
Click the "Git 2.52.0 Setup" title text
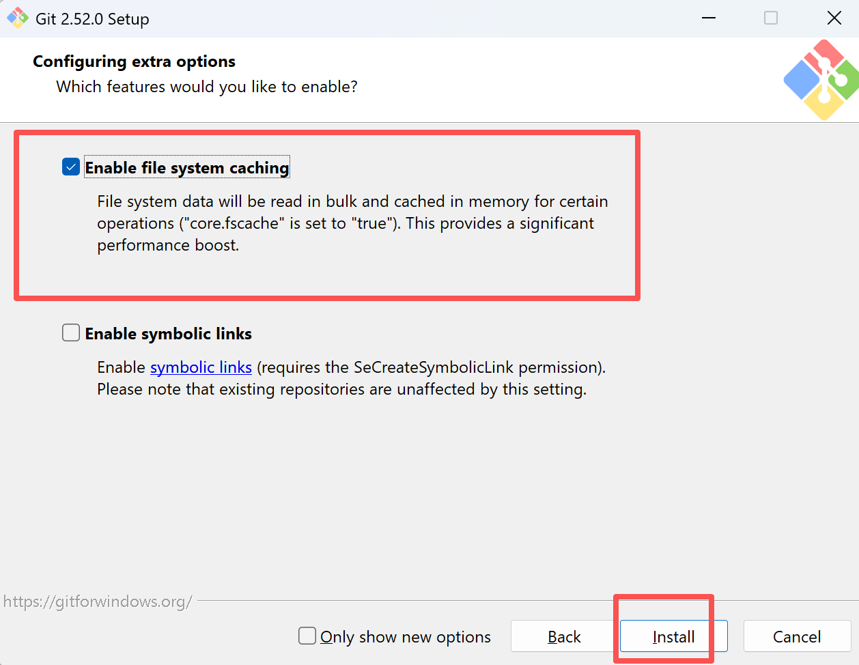[x=92, y=19]
